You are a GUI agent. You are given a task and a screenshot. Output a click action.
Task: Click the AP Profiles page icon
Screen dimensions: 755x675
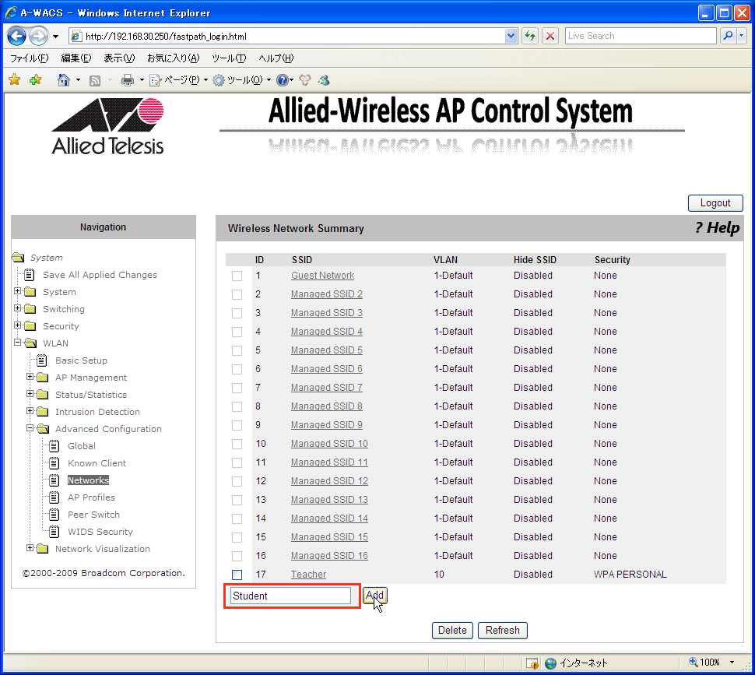[54, 497]
